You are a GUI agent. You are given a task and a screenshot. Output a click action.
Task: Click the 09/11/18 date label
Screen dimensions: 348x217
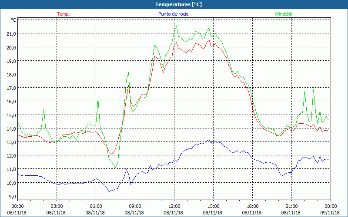click(x=330, y=213)
